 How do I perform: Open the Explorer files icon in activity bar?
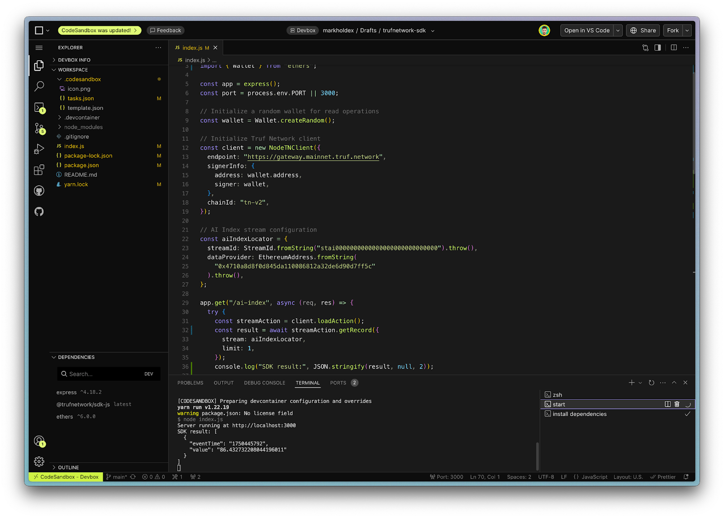click(39, 66)
